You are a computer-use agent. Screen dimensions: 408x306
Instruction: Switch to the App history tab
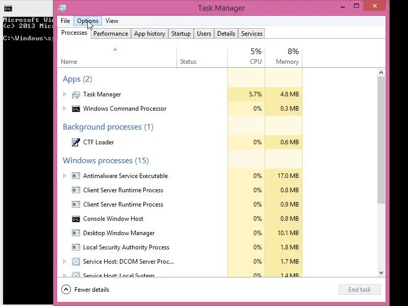(x=149, y=34)
